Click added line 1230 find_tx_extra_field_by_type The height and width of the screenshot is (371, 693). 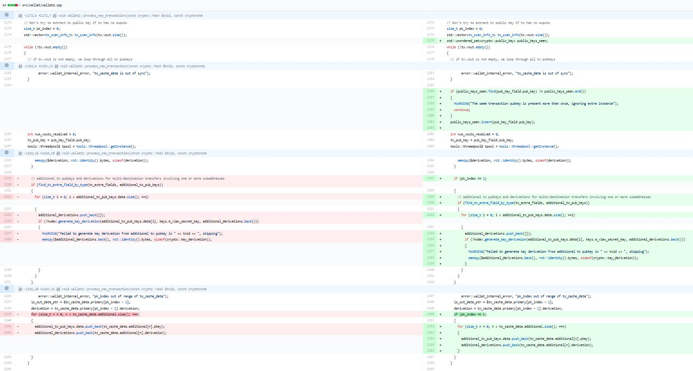click(x=523, y=203)
